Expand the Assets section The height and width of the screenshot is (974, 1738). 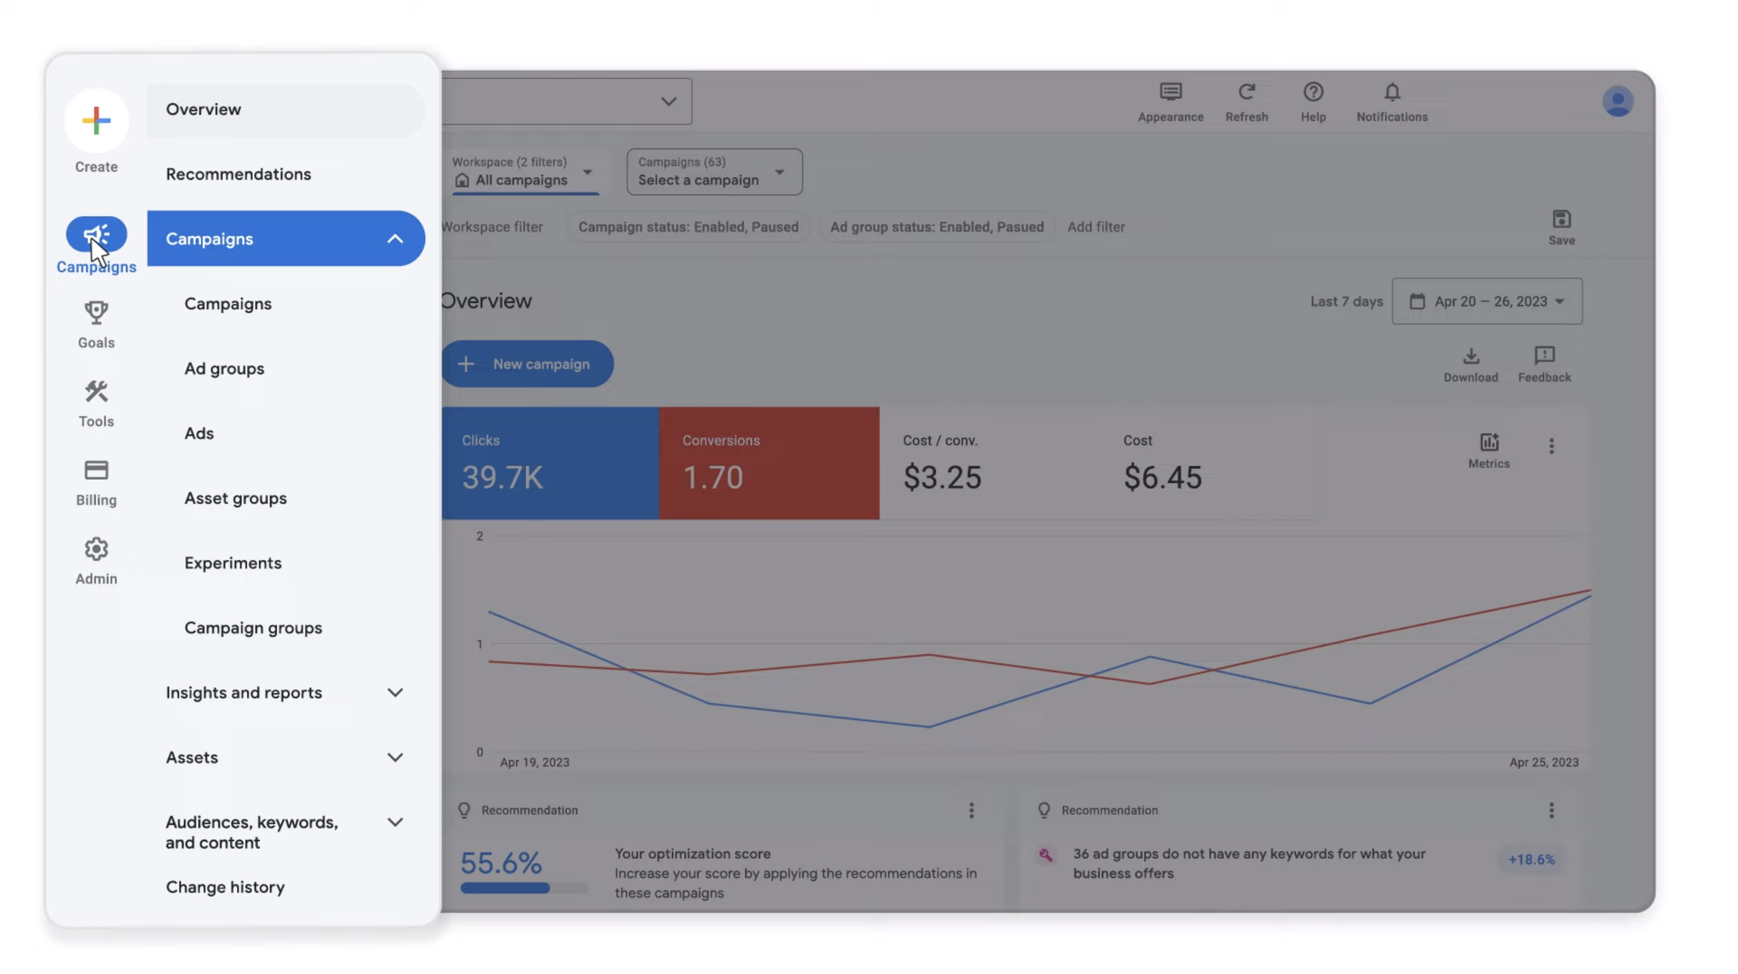point(394,758)
